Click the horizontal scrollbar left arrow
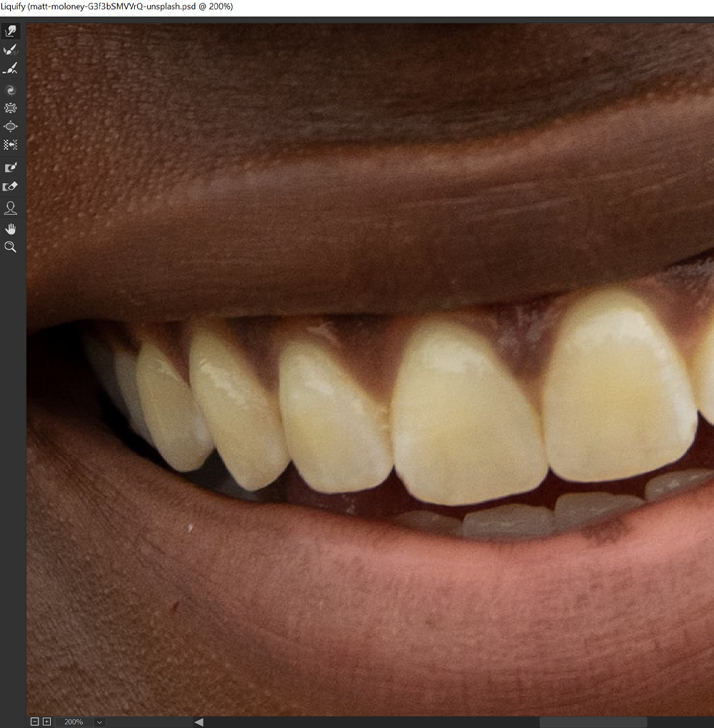The width and height of the screenshot is (714, 728). 198,722
